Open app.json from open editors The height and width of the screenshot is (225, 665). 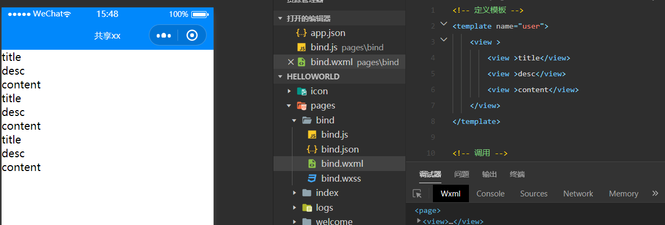339,33
